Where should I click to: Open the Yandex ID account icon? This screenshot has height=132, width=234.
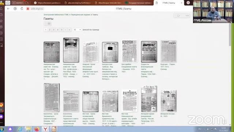[15, 9]
